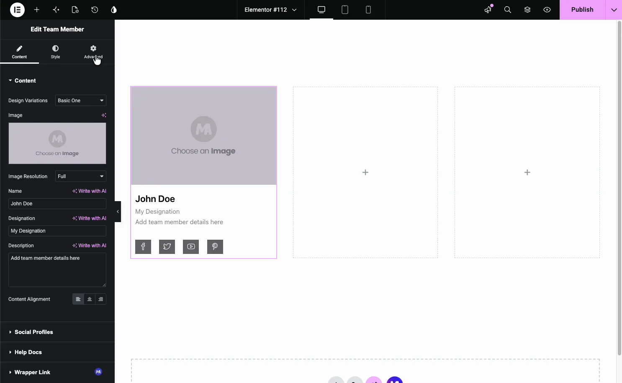Choose an image in panel thumbnail
The image size is (622, 383).
click(x=57, y=143)
